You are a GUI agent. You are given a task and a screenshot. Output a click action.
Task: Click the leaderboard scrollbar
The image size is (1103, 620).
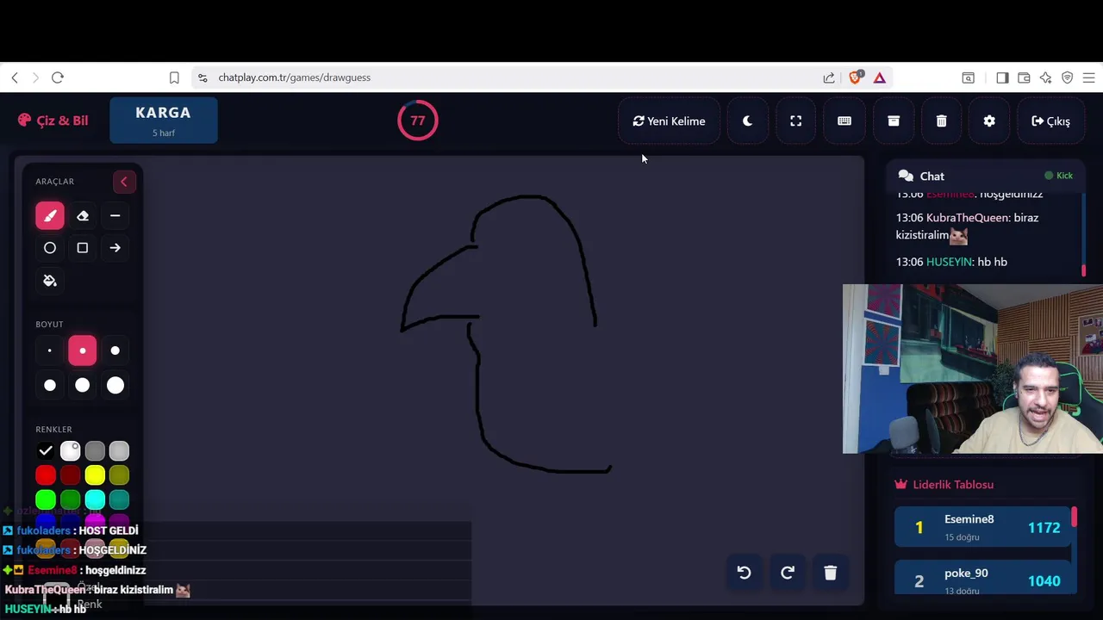point(1074,517)
